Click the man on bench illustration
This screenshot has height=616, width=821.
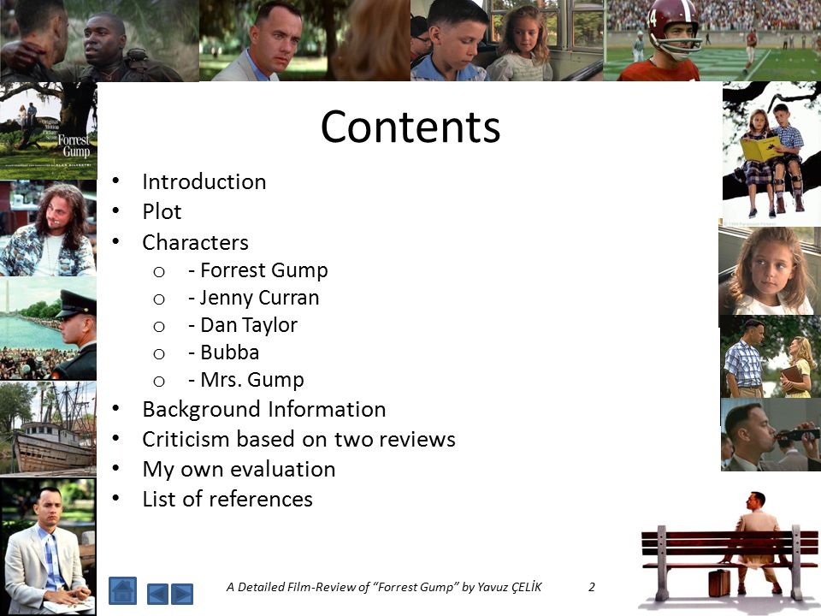click(729, 550)
